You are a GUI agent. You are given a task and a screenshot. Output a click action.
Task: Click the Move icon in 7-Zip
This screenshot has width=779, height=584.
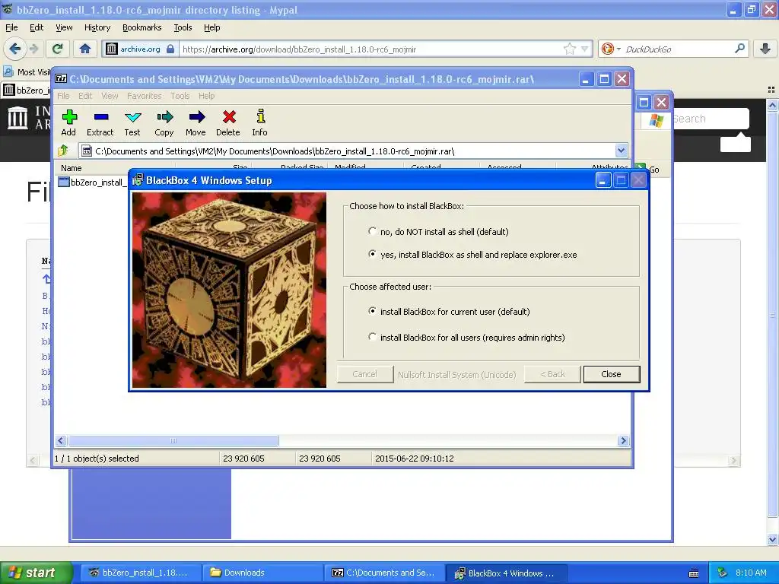pos(197,117)
